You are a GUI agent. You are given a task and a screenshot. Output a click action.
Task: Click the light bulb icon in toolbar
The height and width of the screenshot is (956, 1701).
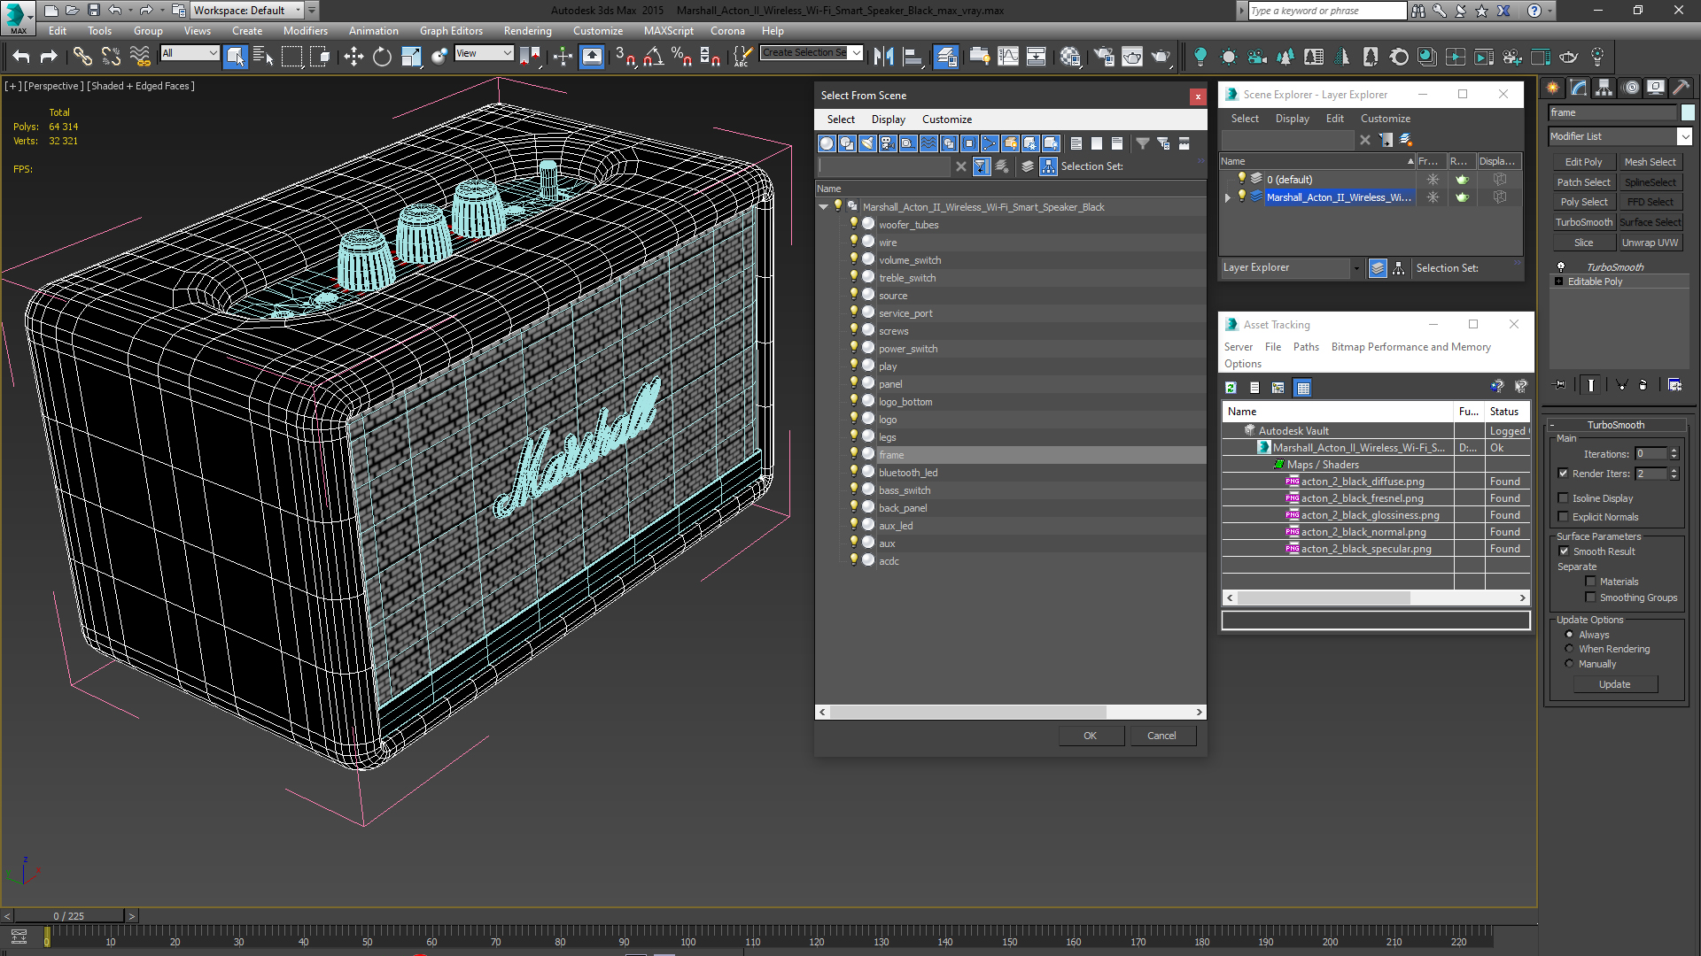[1200, 57]
